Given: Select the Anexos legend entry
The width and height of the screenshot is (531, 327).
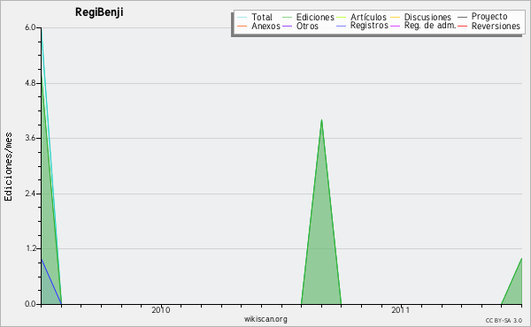Looking at the screenshot, I should [x=265, y=26].
